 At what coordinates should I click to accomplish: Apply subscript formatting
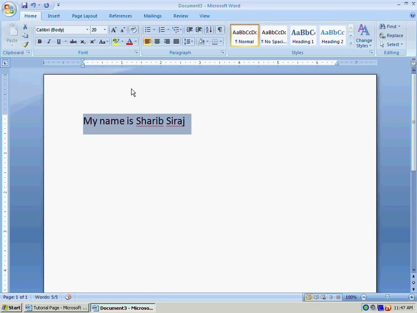pyautogui.click(x=83, y=42)
